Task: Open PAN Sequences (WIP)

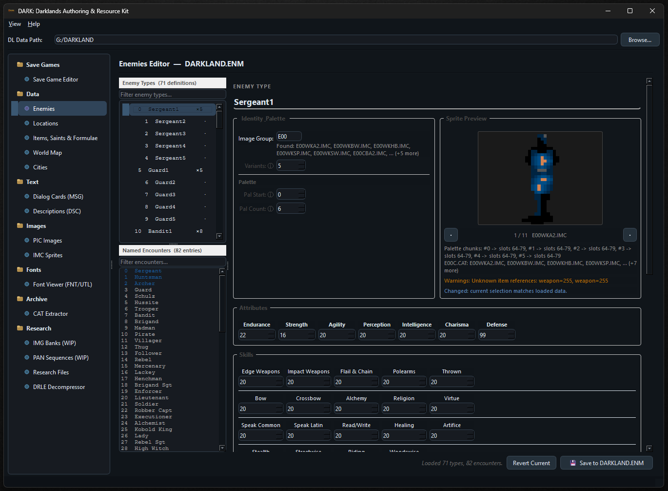Action: (60, 358)
